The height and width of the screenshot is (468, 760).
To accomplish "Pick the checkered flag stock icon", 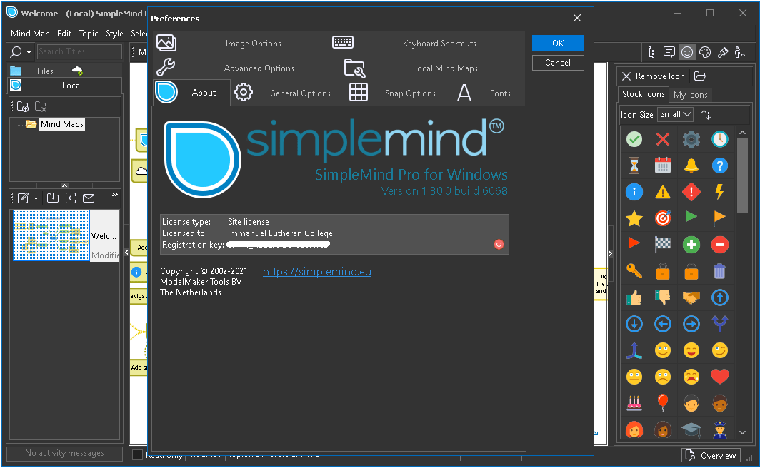I will point(663,245).
